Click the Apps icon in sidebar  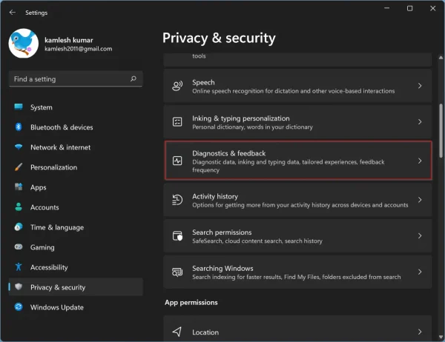tap(19, 187)
